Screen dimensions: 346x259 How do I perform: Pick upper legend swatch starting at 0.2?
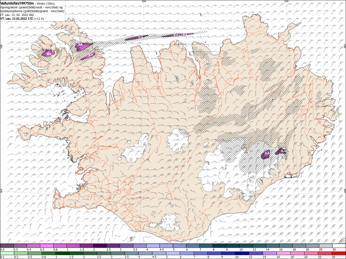coord(7,246)
